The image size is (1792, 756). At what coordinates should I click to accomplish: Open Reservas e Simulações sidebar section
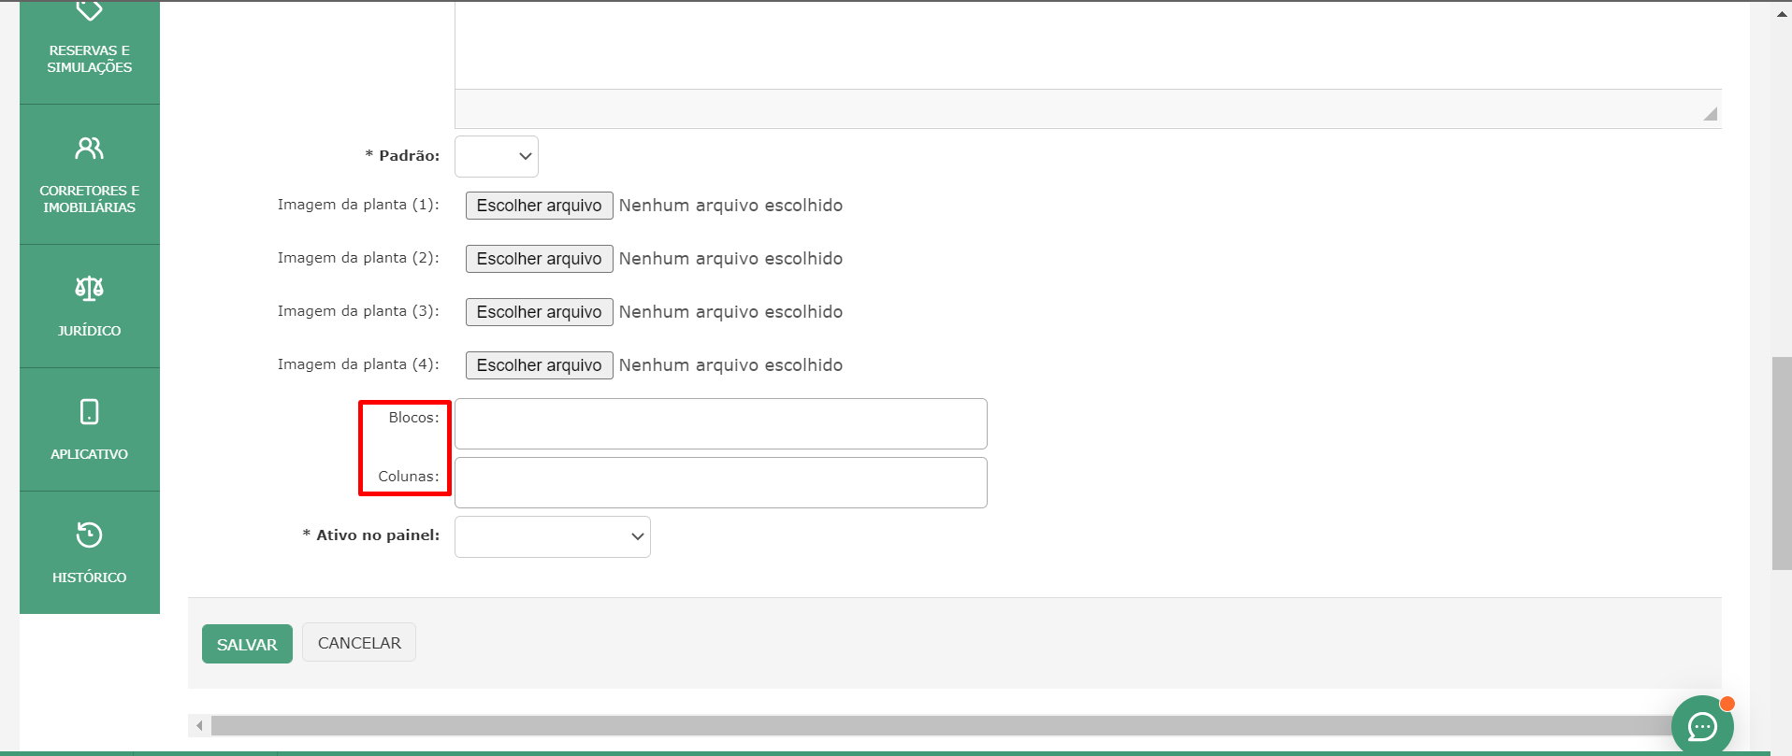coord(90,51)
